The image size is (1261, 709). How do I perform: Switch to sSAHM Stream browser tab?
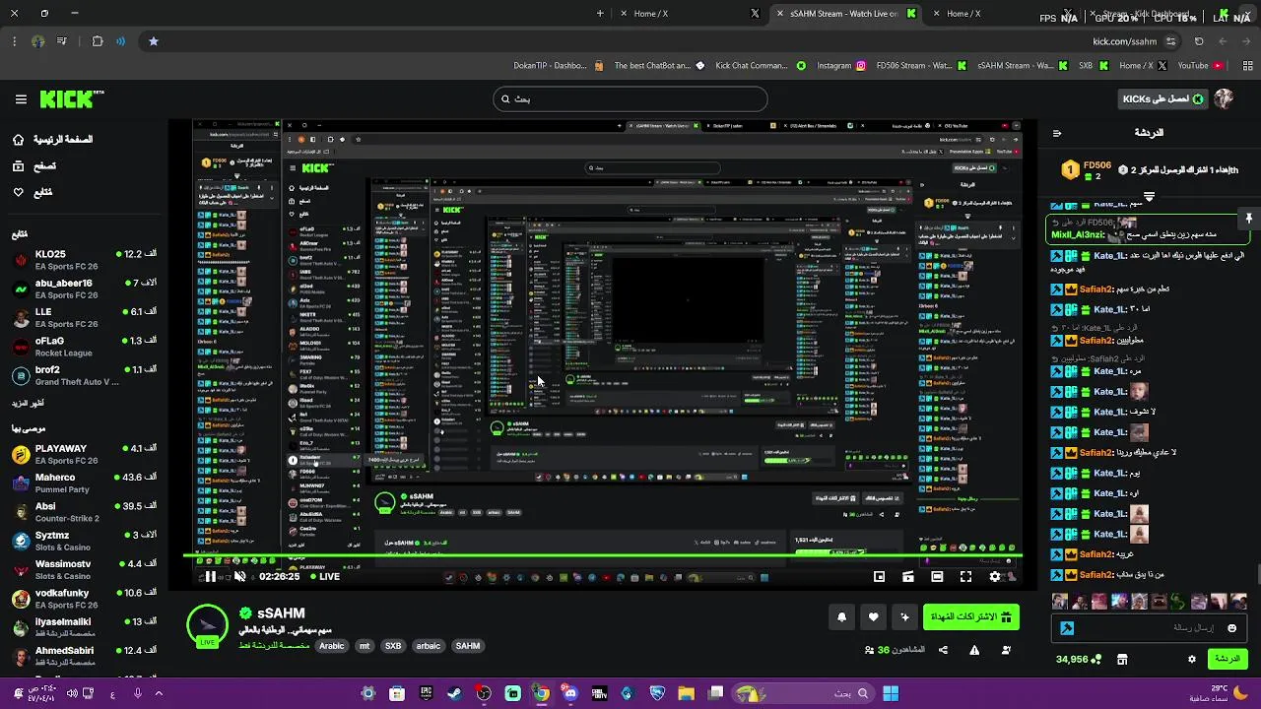[x=844, y=14]
